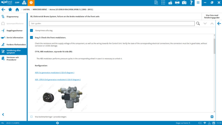Toggle Komprimera alla steg
The image size is (222, 125).
pos(32,30)
